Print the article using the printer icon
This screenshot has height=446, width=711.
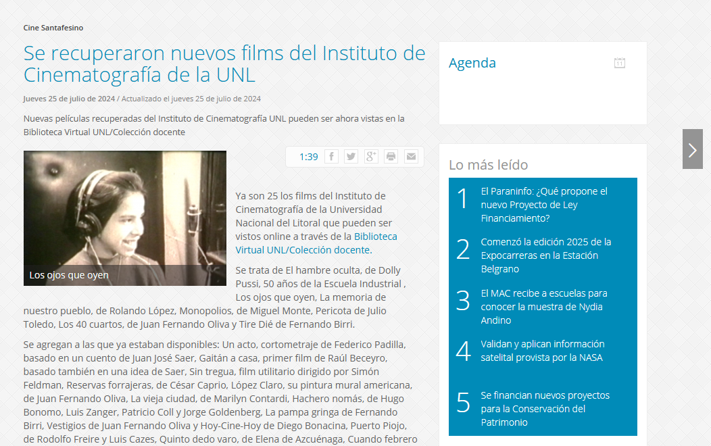(x=391, y=156)
